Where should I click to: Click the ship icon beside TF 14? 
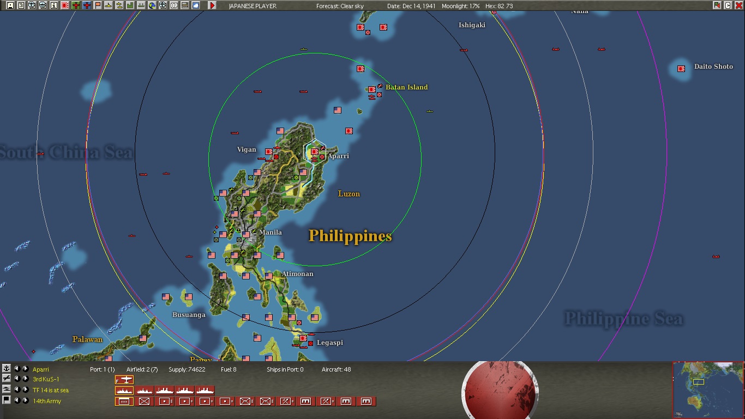(x=7, y=389)
